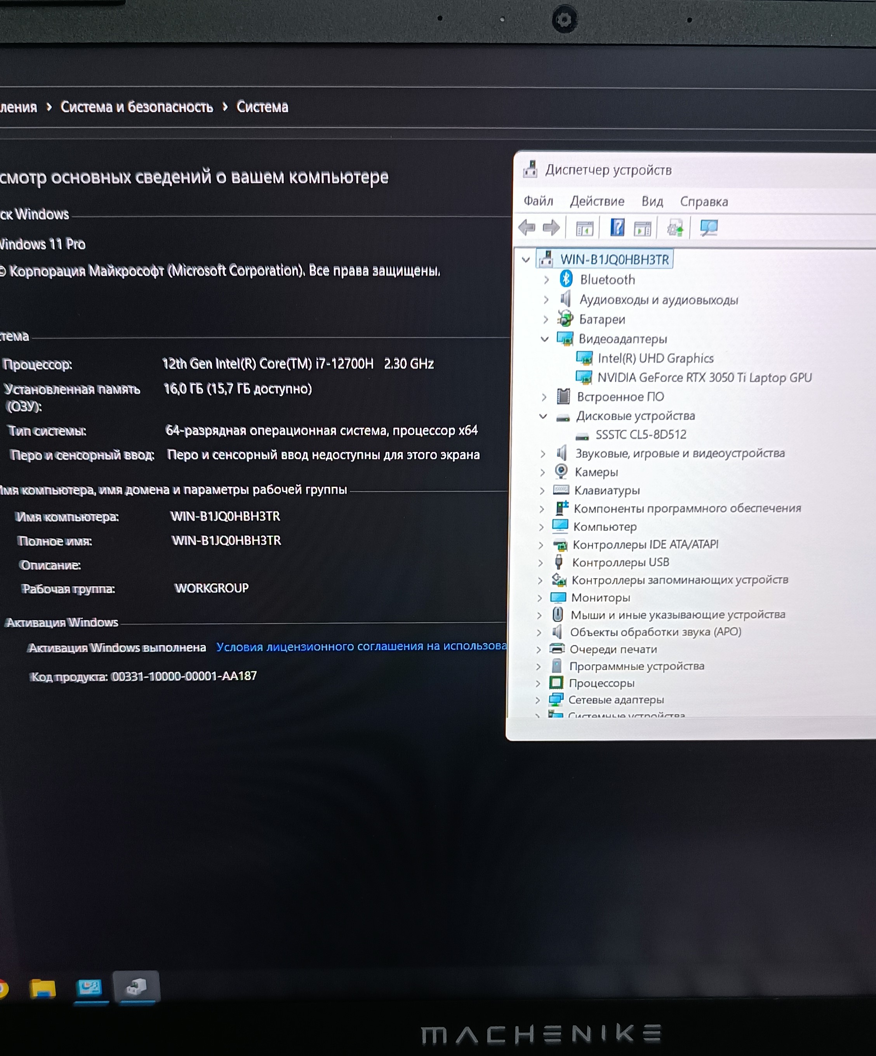Screen dimensions: 876x1056
Task: Open the license agreement terms link
Action: [361, 646]
